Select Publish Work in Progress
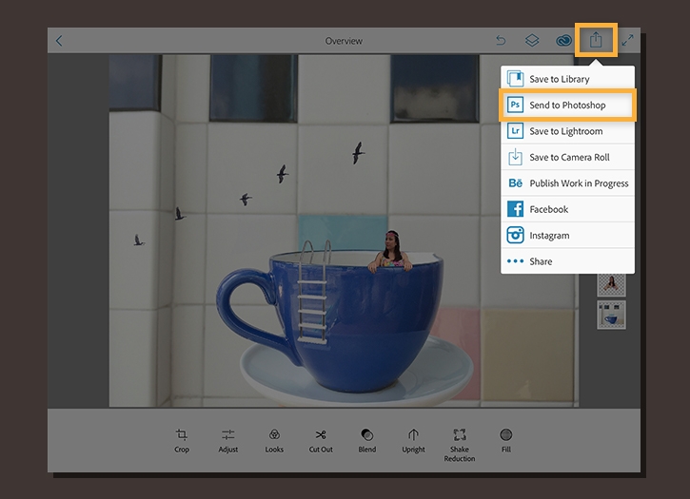 pyautogui.click(x=567, y=182)
